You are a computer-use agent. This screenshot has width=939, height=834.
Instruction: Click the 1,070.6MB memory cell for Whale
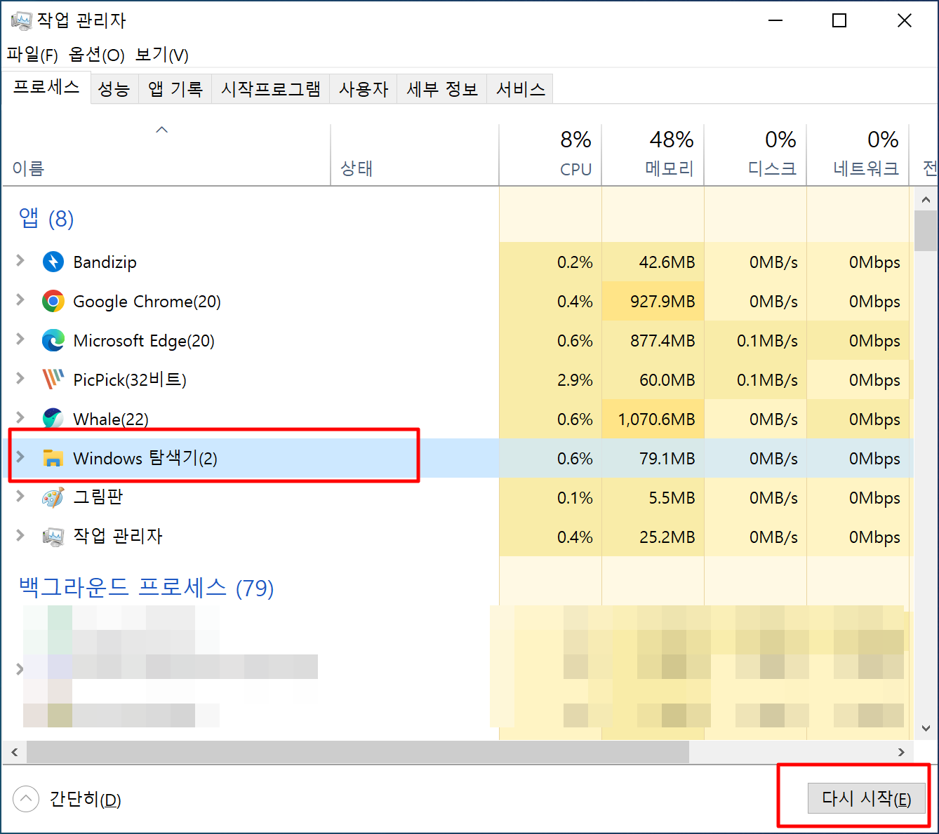tap(653, 419)
